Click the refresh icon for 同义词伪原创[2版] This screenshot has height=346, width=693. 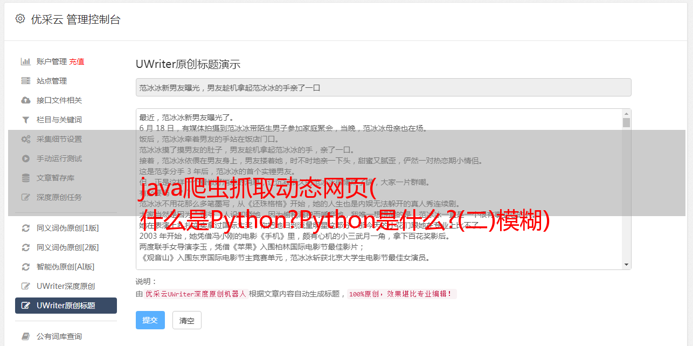(x=25, y=247)
